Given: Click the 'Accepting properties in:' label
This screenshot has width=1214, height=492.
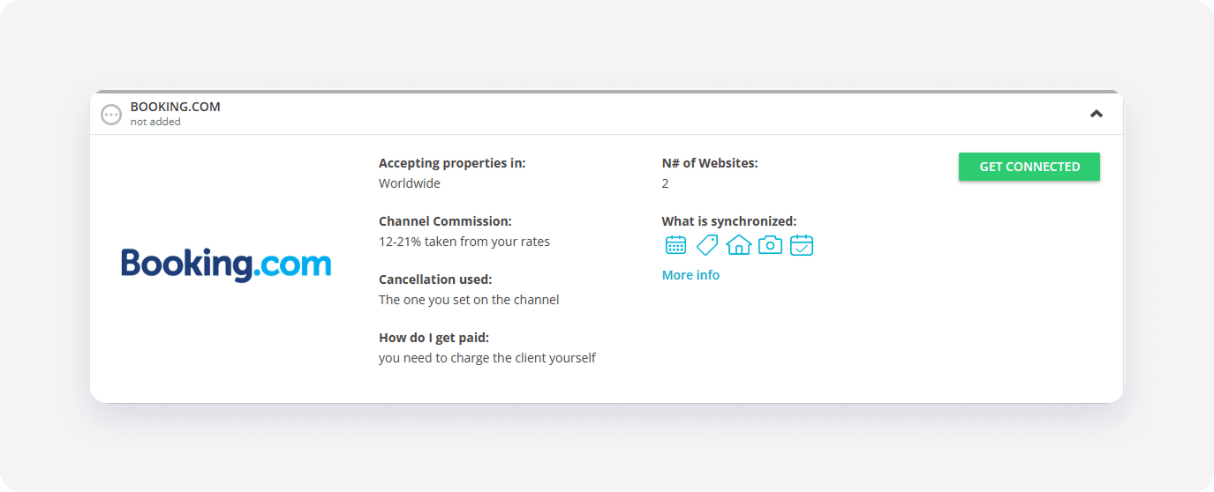Looking at the screenshot, I should tap(452, 163).
